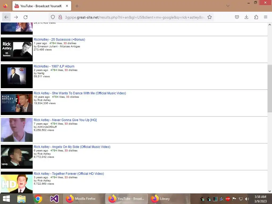Select the YouTube - Broadcast Yourself tab

[x=42, y=6]
